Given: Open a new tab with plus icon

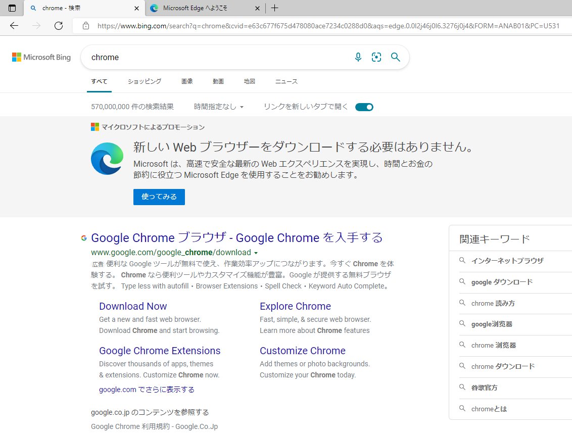Looking at the screenshot, I should [x=275, y=8].
